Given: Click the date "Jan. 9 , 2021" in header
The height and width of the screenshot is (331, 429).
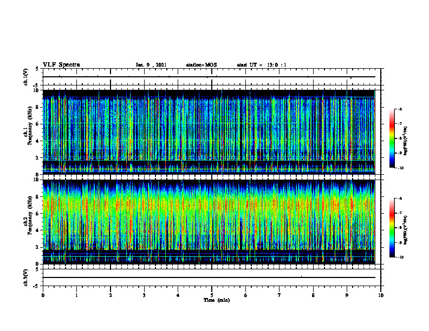Looking at the screenshot, I should click(x=151, y=65).
